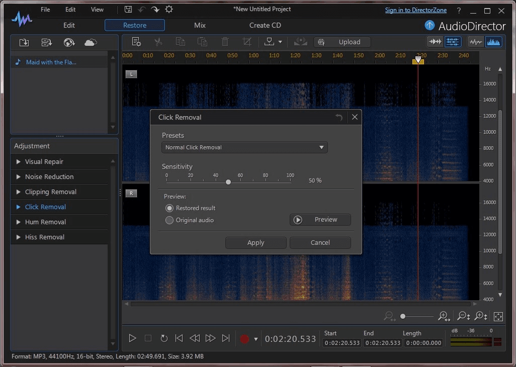
Task: Click the Sign in to DirectorZone link
Action: pos(415,10)
